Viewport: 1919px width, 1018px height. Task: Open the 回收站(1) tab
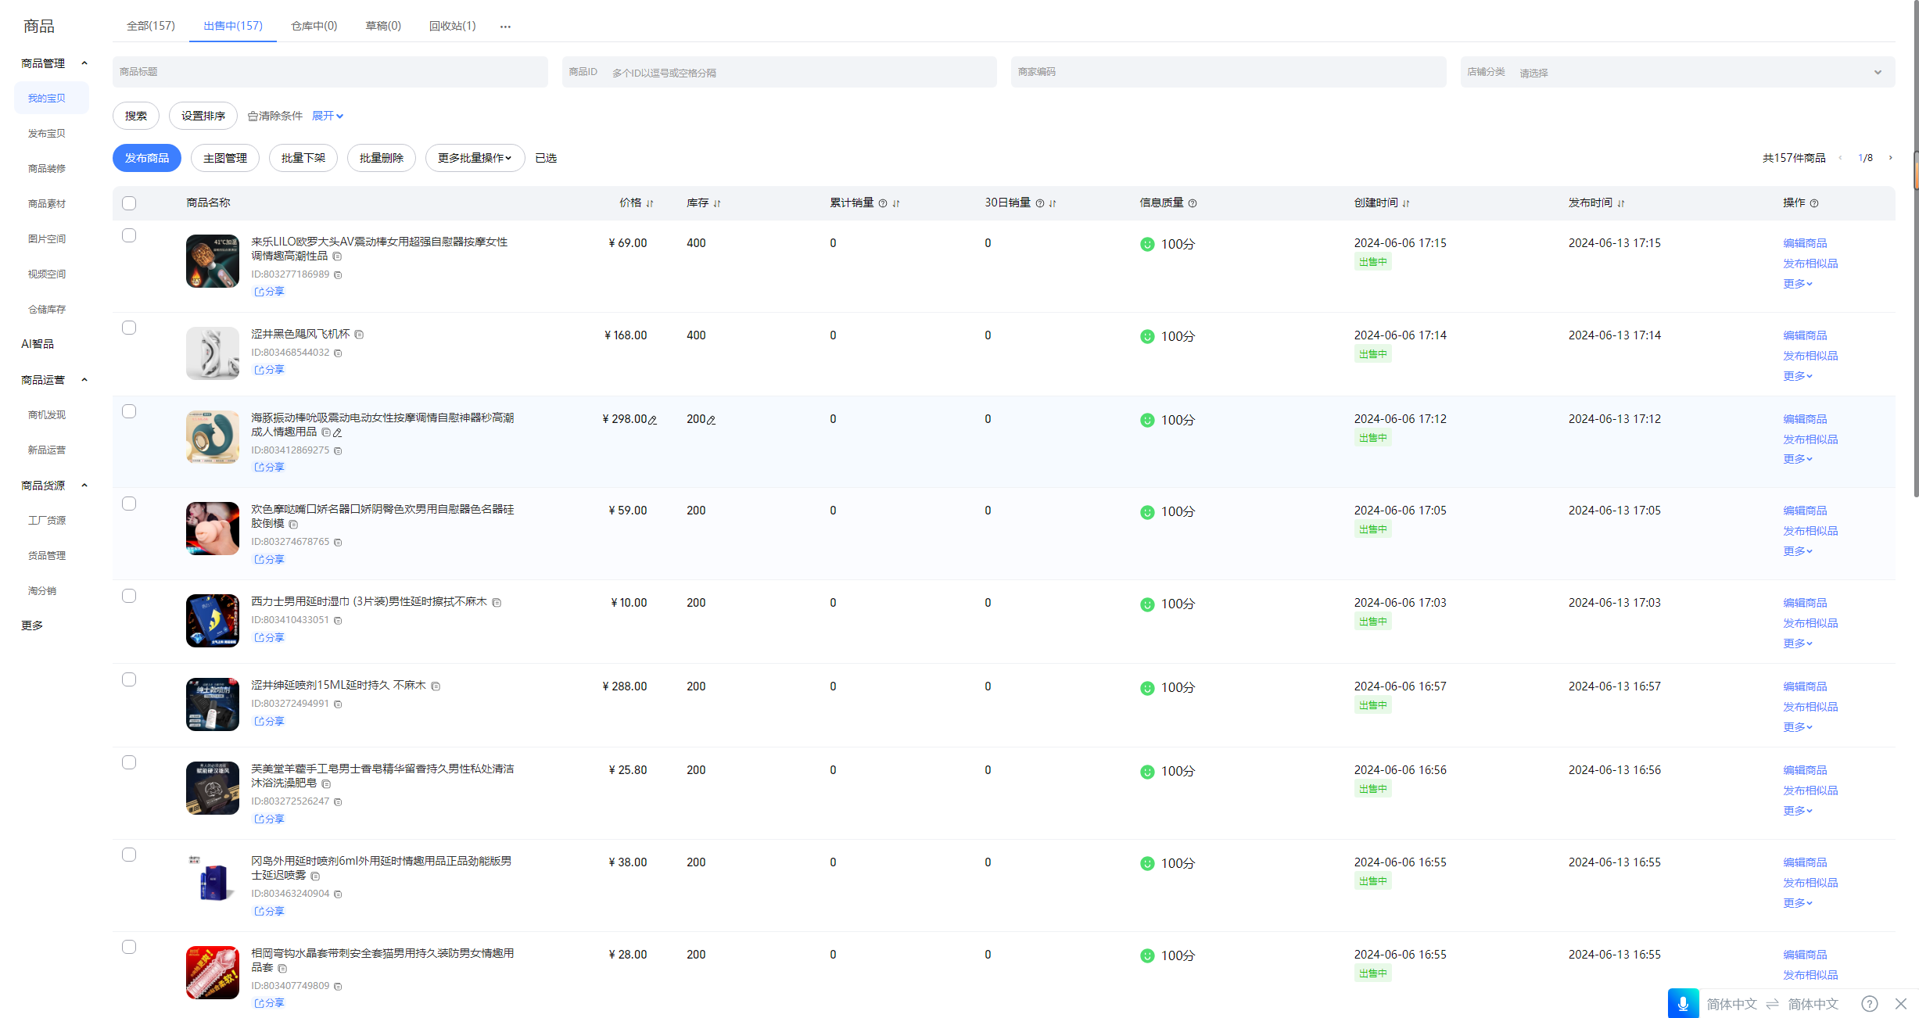(452, 26)
